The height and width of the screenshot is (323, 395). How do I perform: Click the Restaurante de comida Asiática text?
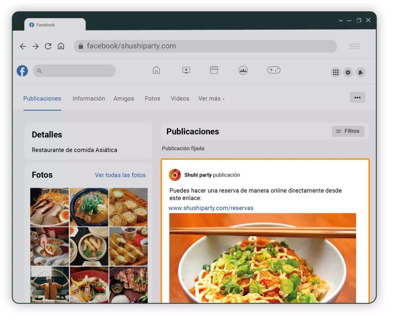pos(74,150)
